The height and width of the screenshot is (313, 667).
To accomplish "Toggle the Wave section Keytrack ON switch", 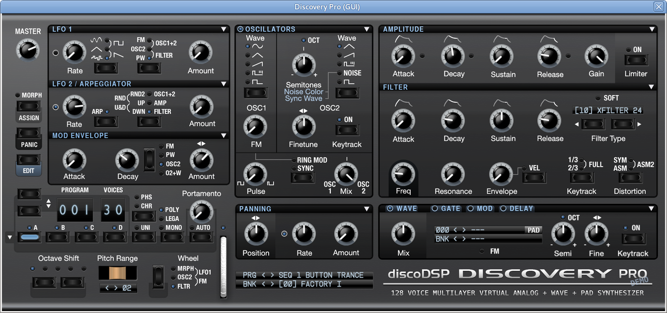I will [633, 239].
